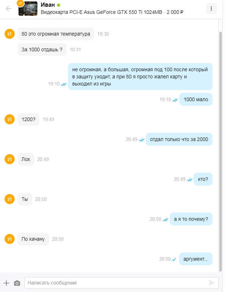225x292 pixels.
Task: Click the '80 это огромная температура' message
Action: pos(56,34)
